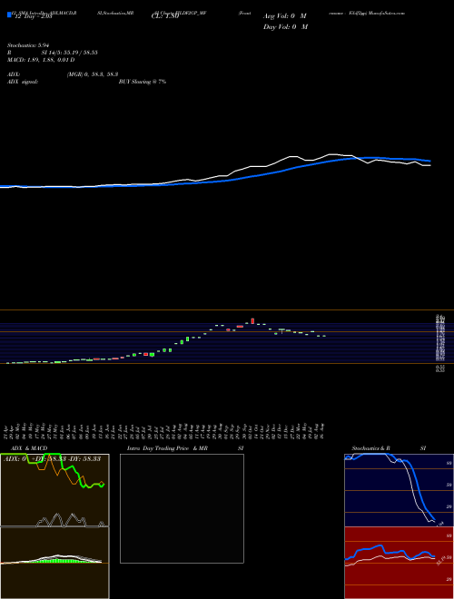Viewport: 454px width, 599px height.
Task: Click the red-background RSI chart panel
Action: [x=399, y=563]
